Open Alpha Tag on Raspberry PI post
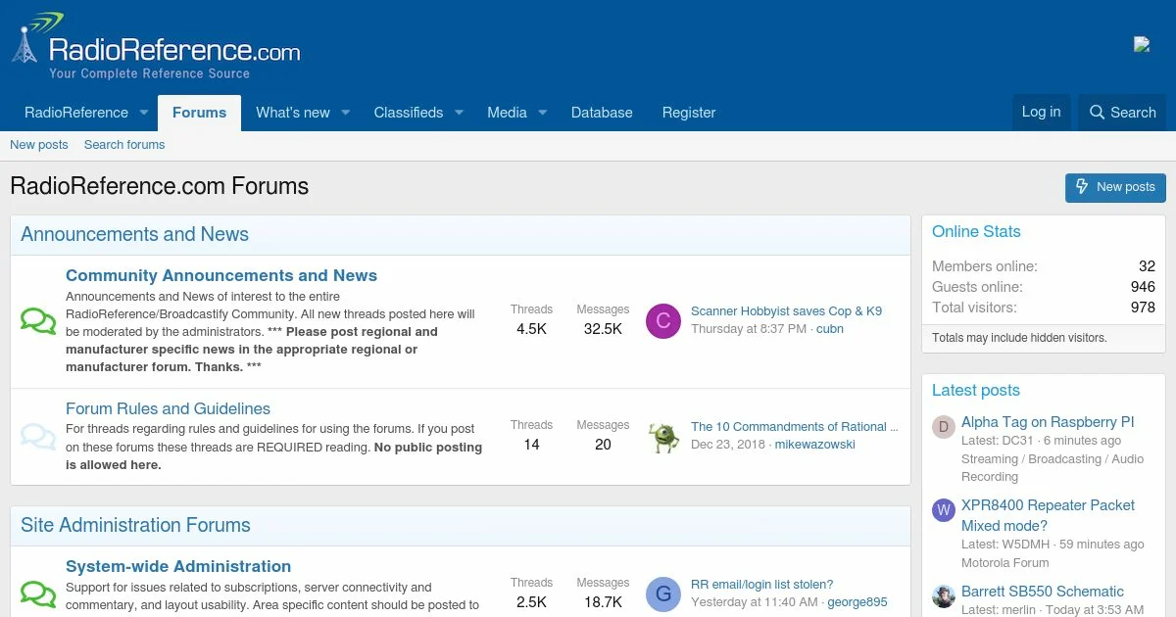Image resolution: width=1176 pixels, height=617 pixels. (x=1048, y=422)
